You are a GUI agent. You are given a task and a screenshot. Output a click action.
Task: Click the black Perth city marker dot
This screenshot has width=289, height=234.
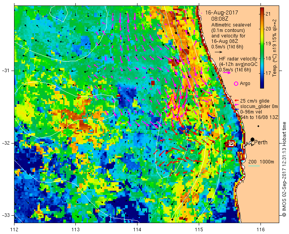coord(253,139)
